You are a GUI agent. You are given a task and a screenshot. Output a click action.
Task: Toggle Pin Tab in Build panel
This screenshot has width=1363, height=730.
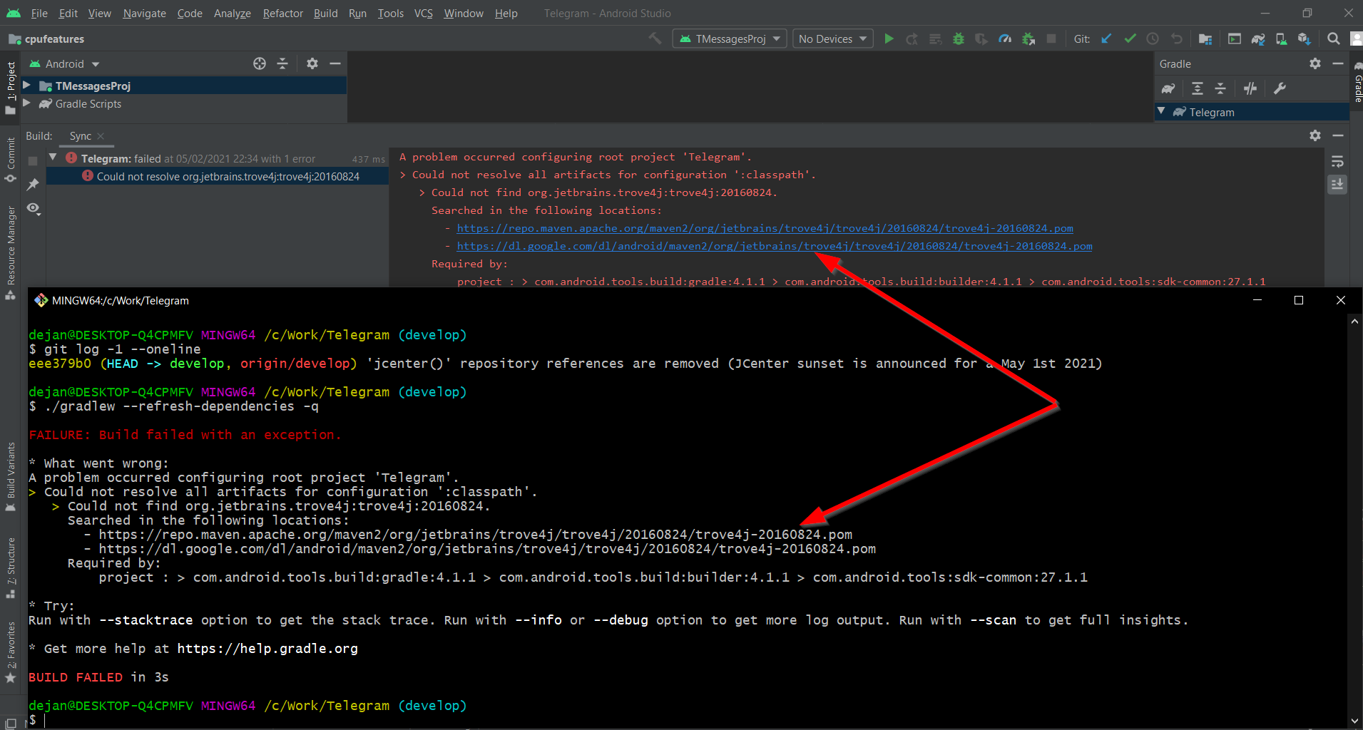[33, 185]
